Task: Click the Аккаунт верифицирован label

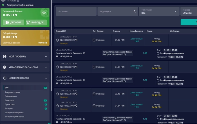Action: (21, 5)
